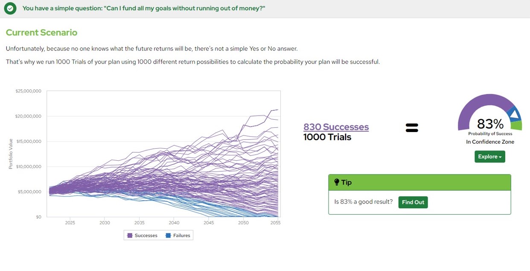
Task: Click the 83% value inside the gauge
Action: point(490,124)
